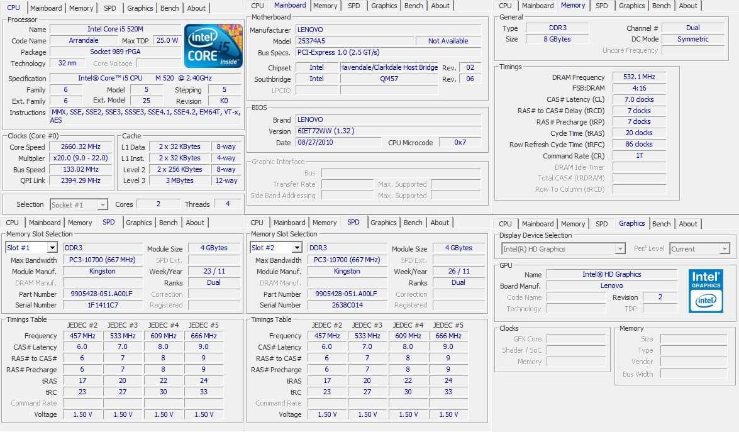Click motherboard model value 25374A5
The width and height of the screenshot is (739, 432).
click(x=355, y=41)
